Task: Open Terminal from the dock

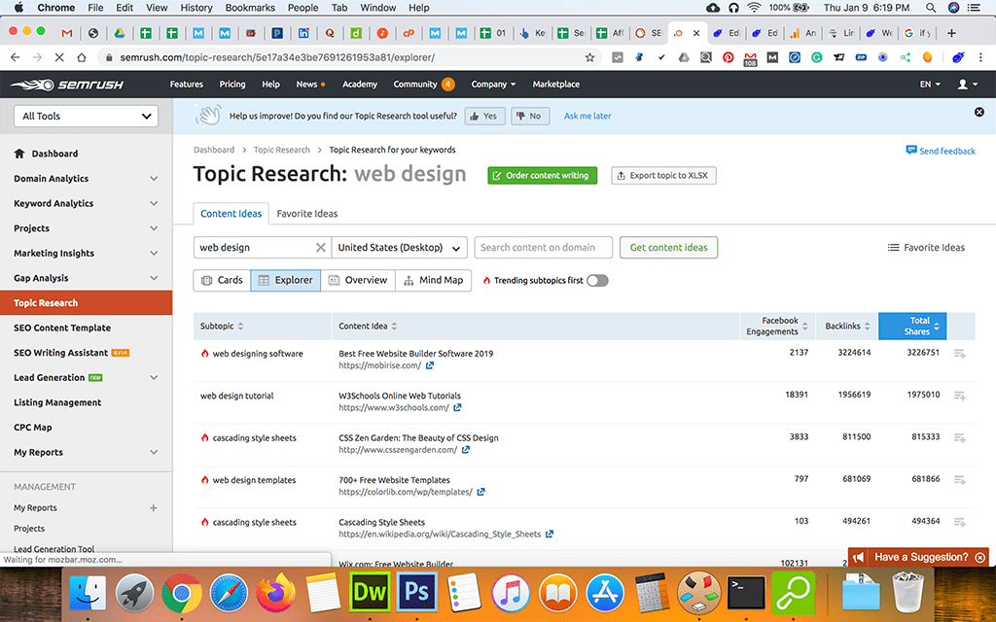Action: (x=746, y=593)
